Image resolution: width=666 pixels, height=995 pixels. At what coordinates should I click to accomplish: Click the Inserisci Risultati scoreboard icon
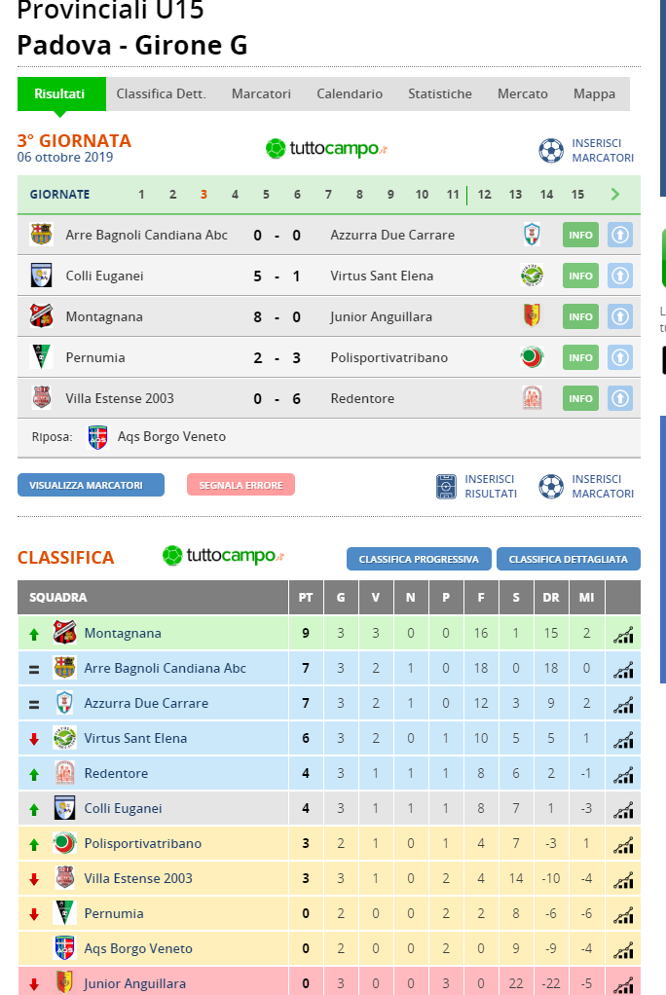pos(446,487)
